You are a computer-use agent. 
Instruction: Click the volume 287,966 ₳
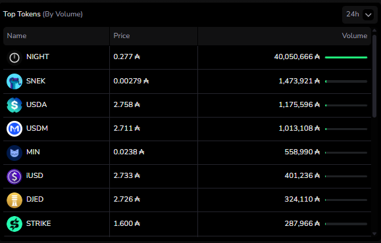(x=302, y=223)
